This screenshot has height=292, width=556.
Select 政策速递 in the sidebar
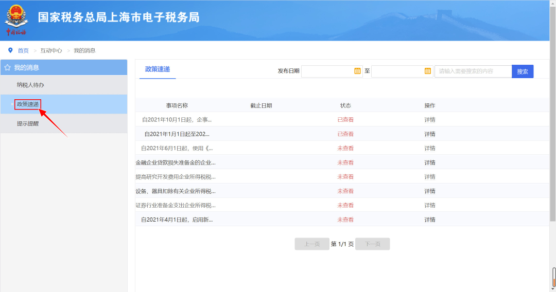point(28,104)
